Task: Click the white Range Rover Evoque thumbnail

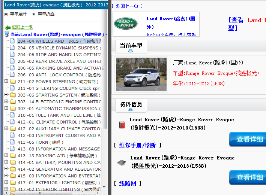Action: (x=141, y=74)
